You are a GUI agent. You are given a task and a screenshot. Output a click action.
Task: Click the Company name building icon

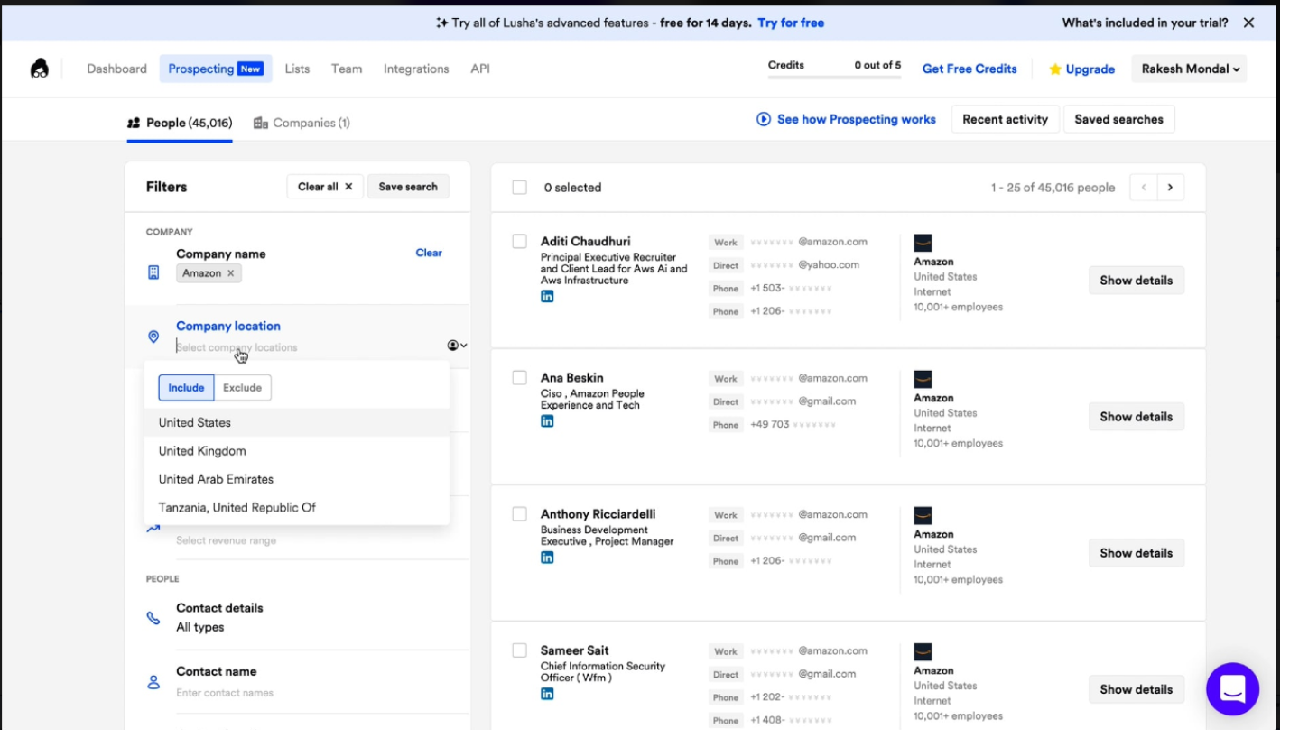(x=153, y=272)
